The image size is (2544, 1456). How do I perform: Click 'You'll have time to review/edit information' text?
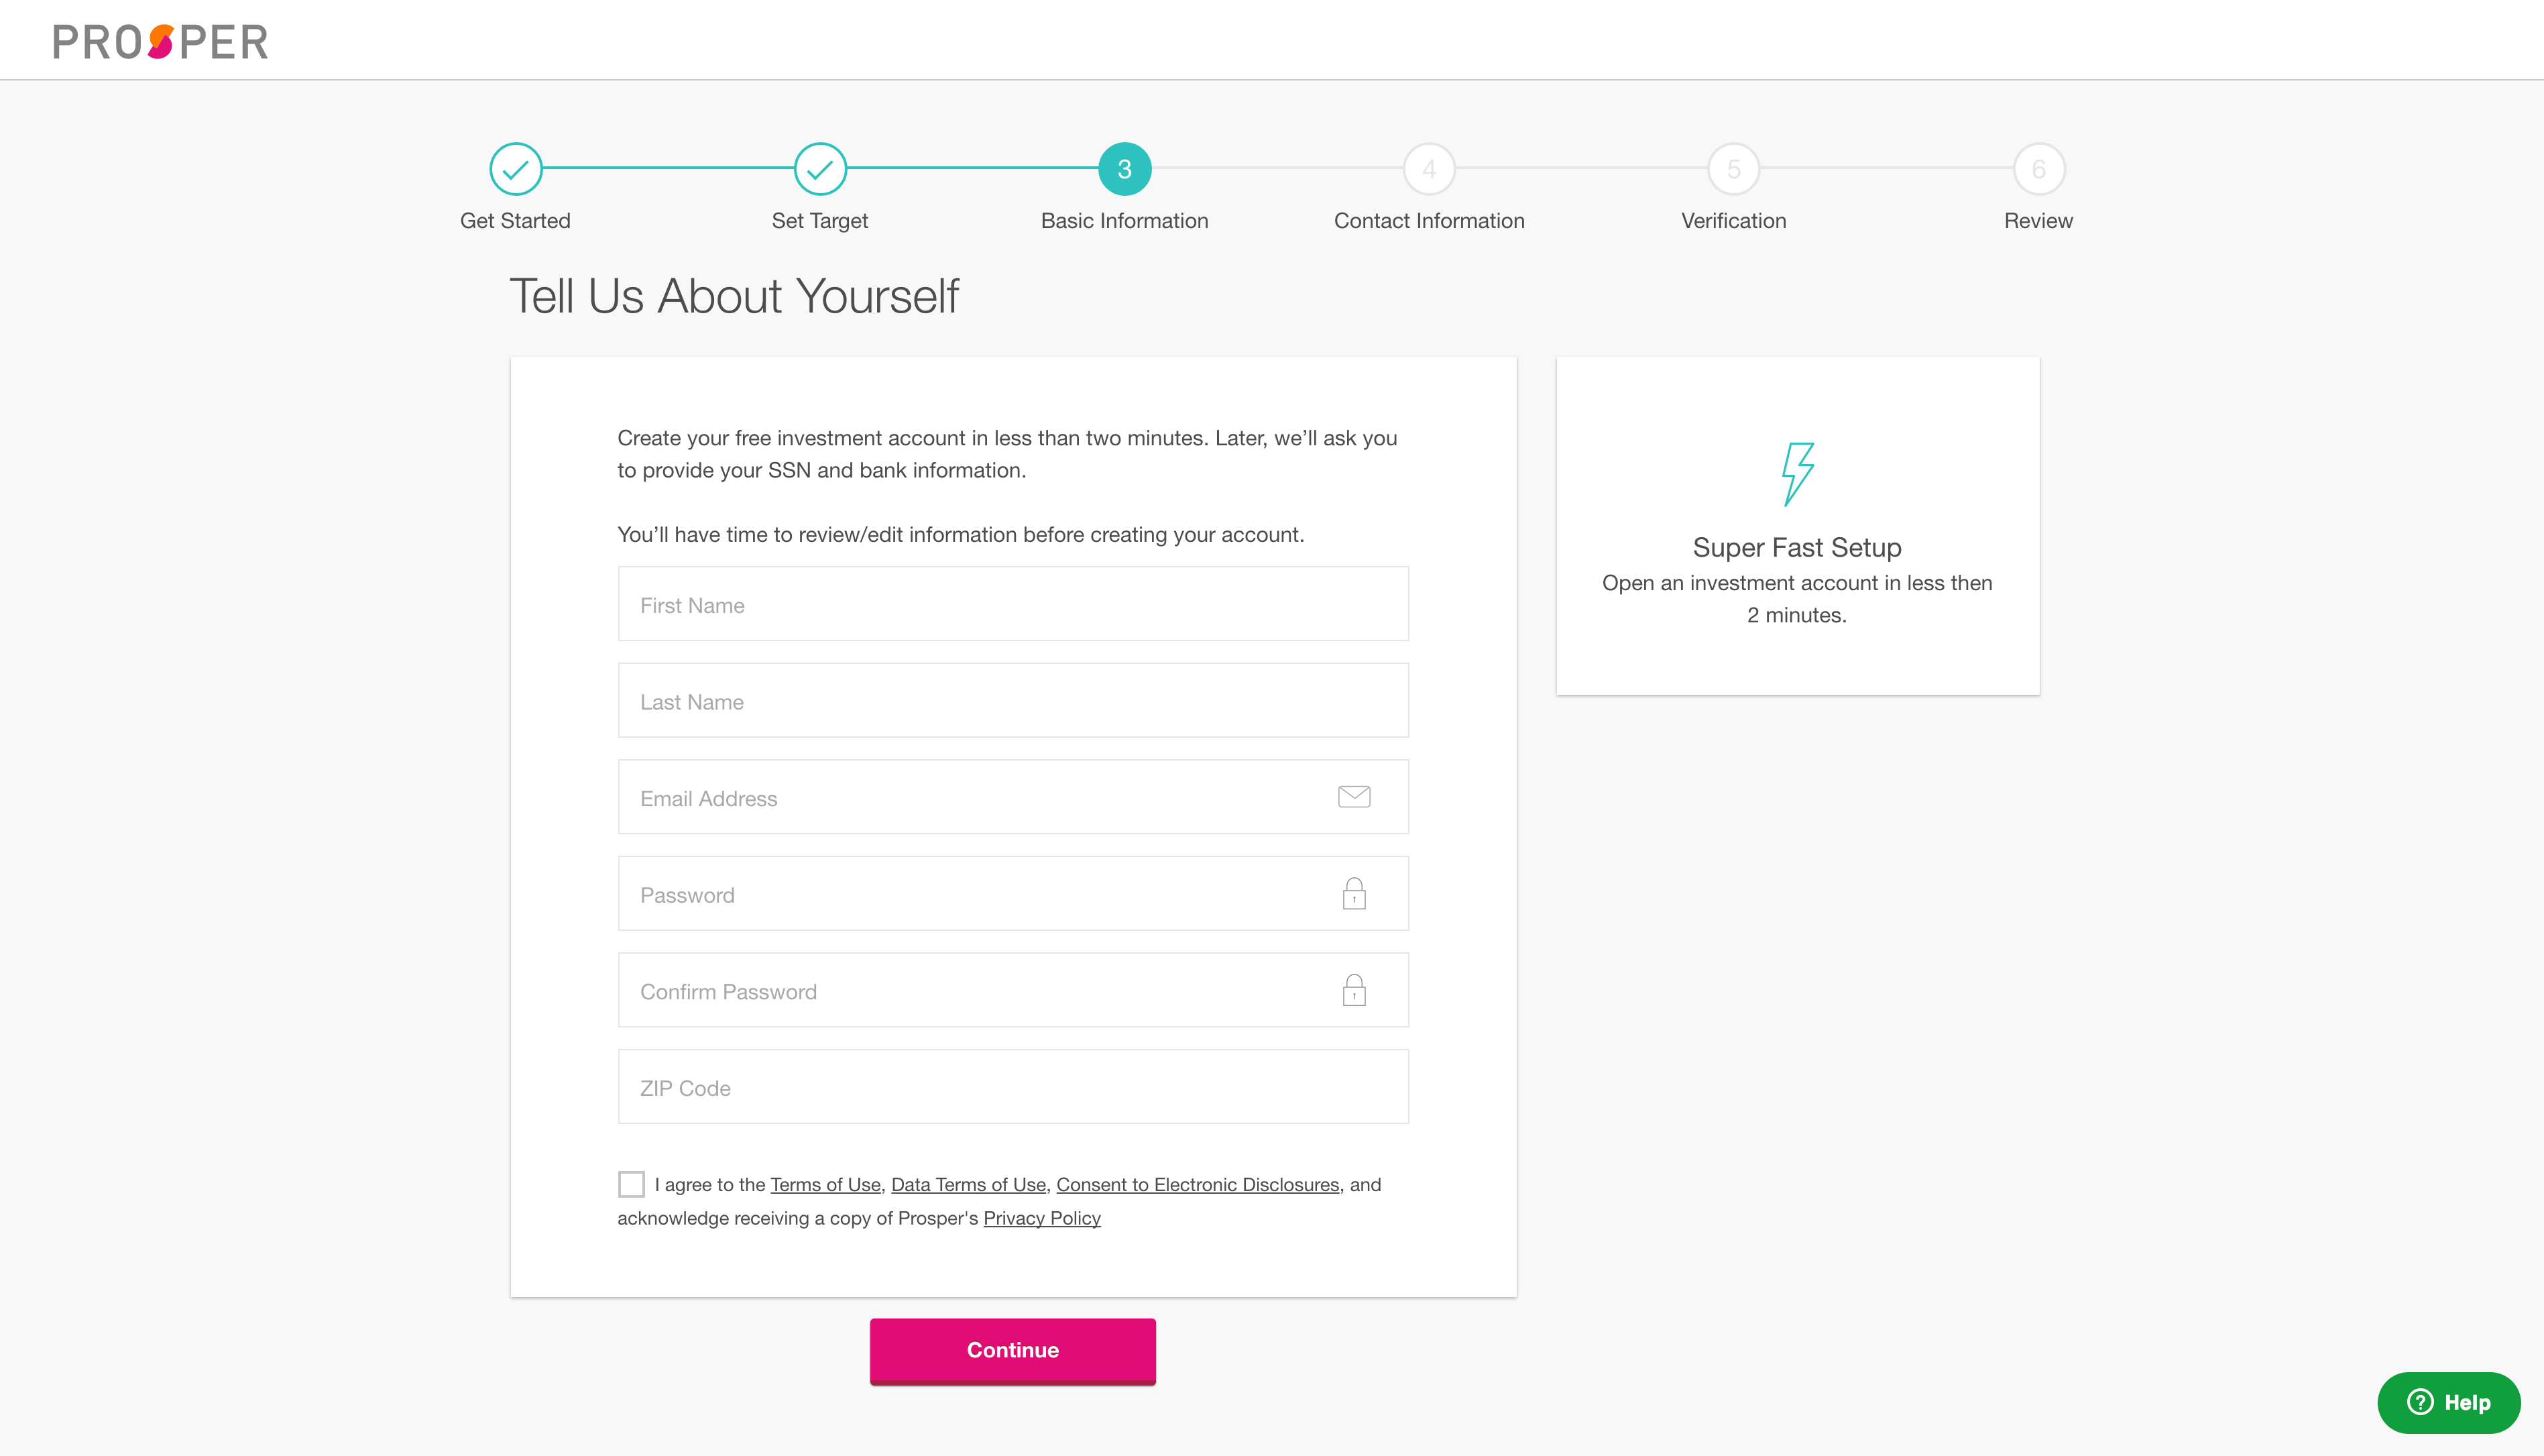click(961, 535)
